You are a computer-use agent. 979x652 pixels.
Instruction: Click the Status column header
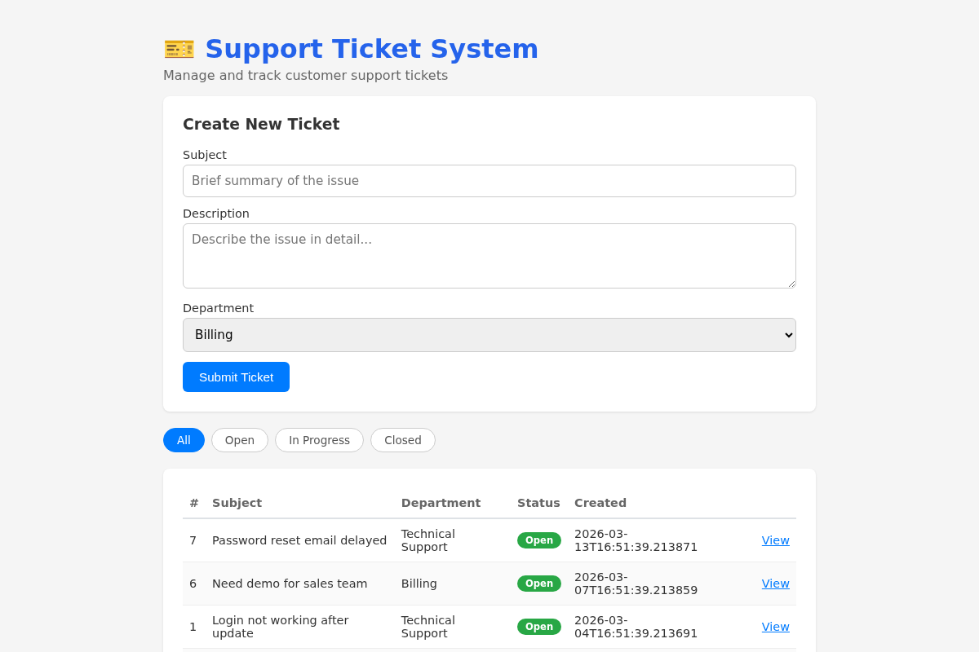click(538, 503)
